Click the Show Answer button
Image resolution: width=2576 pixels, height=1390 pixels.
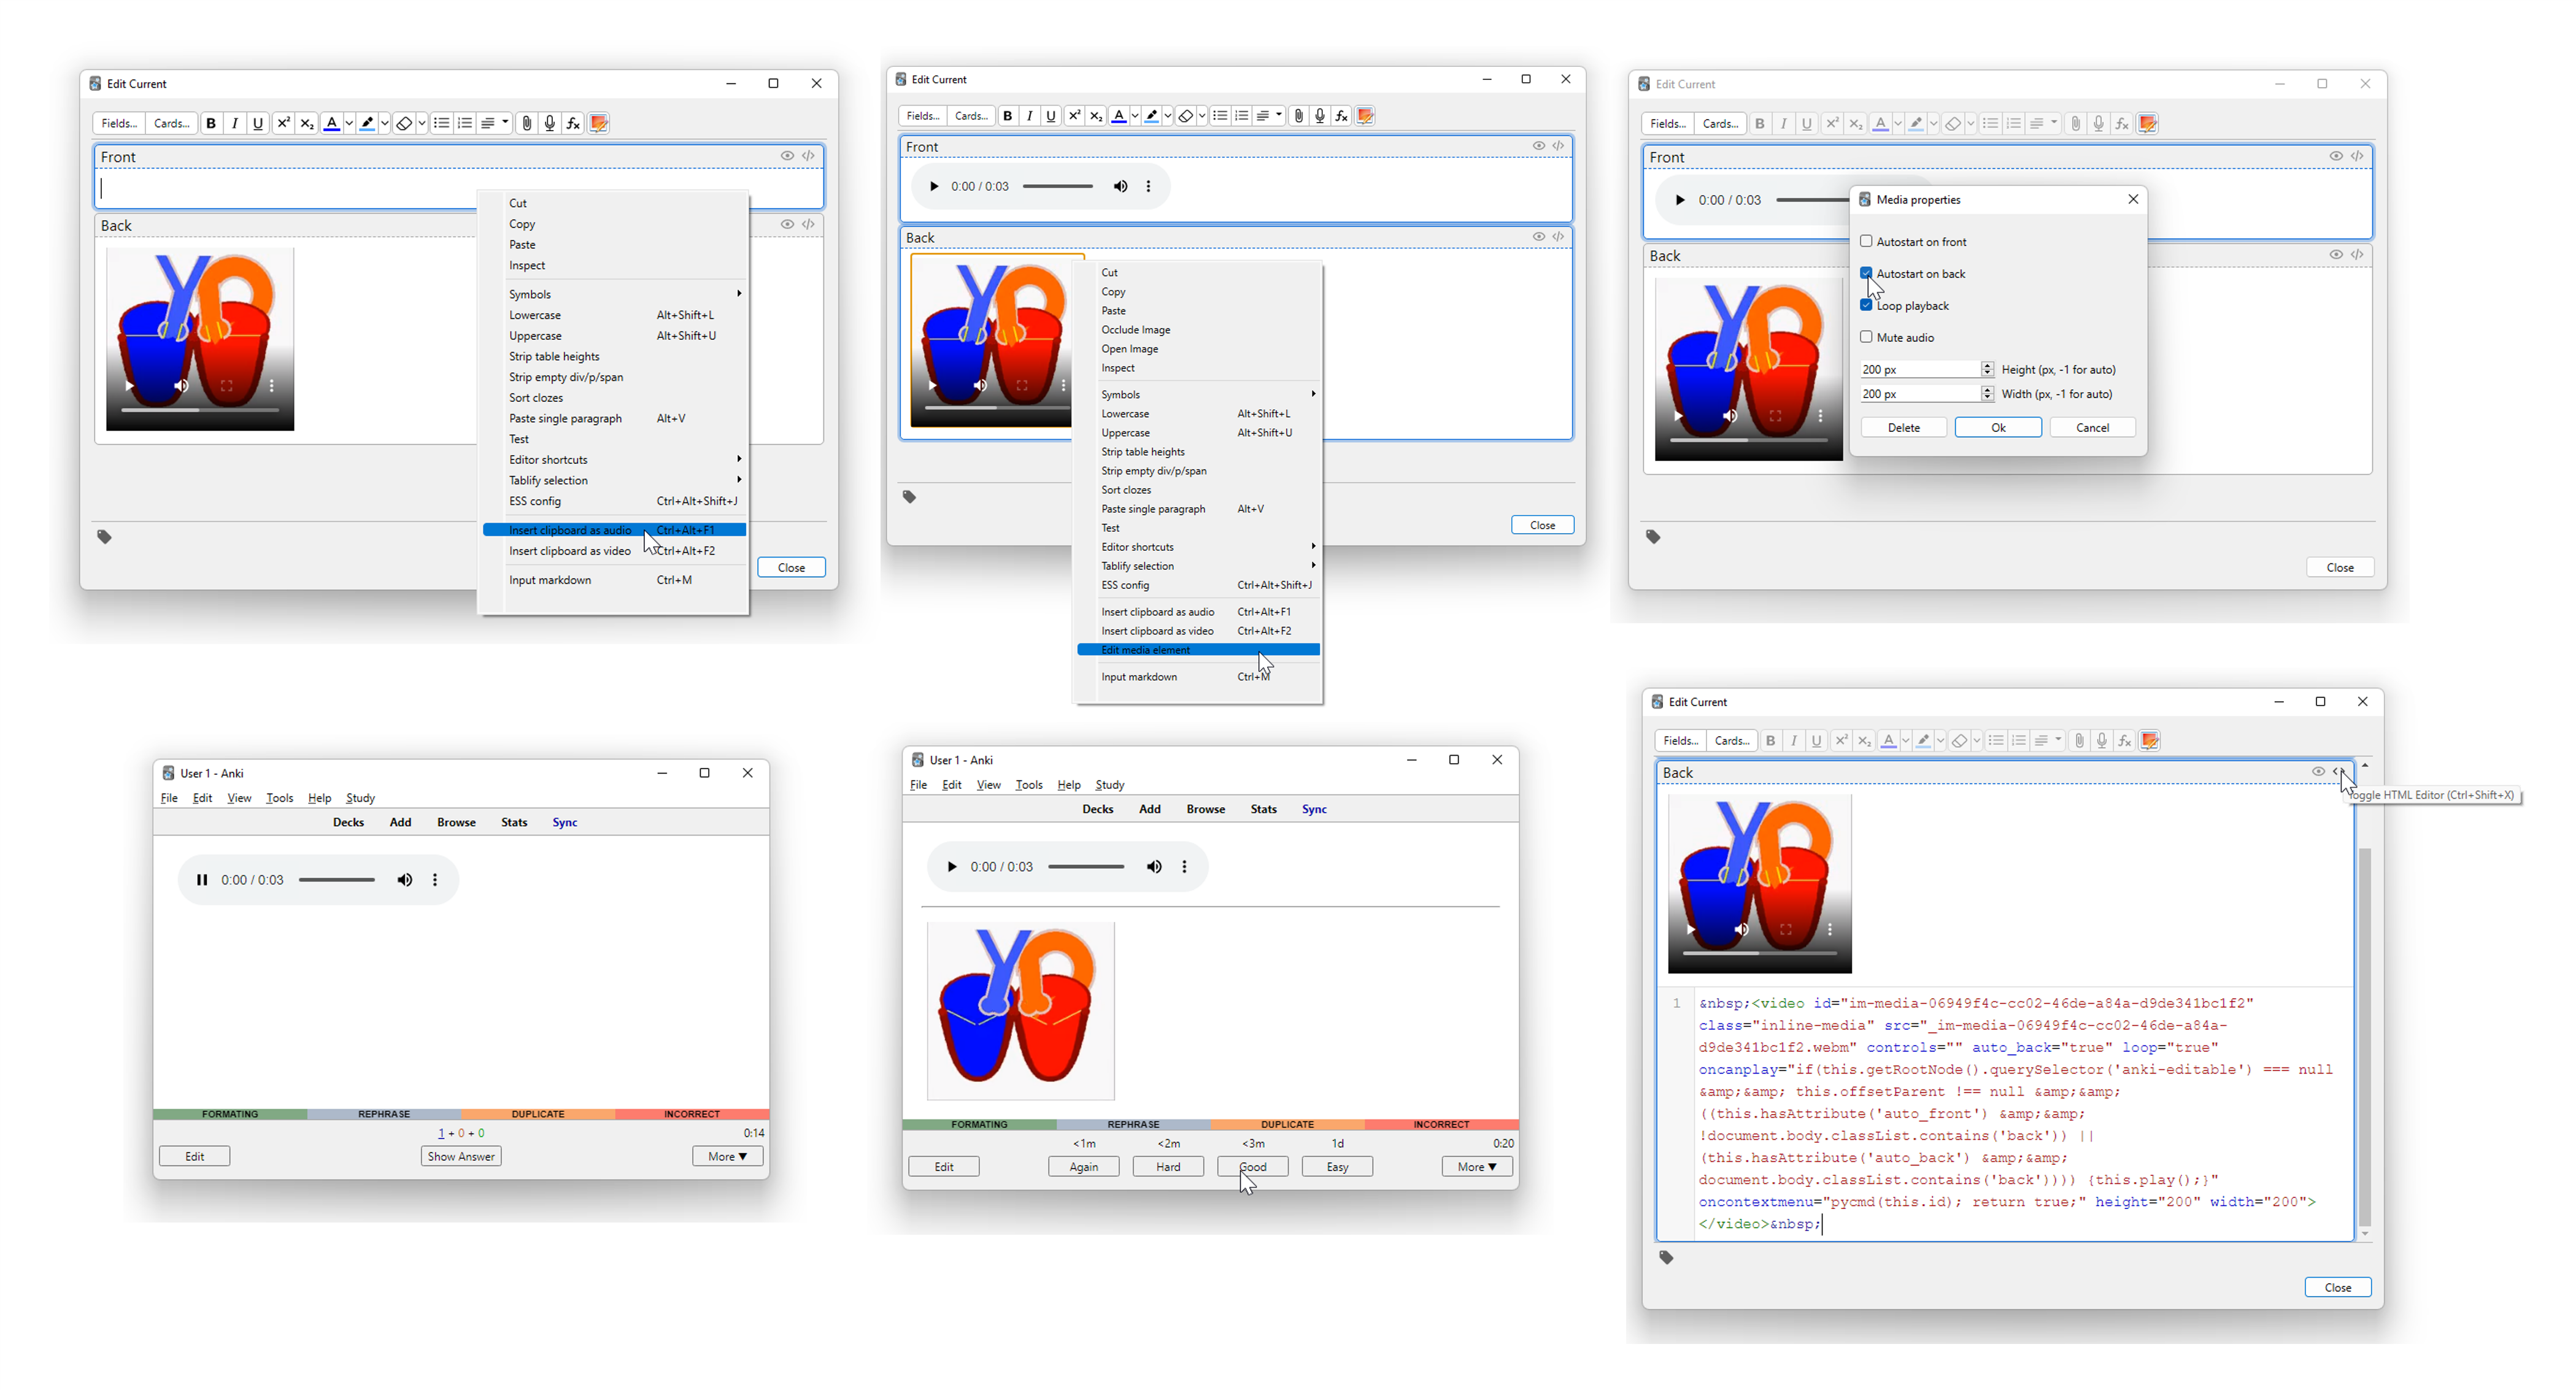coord(461,1156)
